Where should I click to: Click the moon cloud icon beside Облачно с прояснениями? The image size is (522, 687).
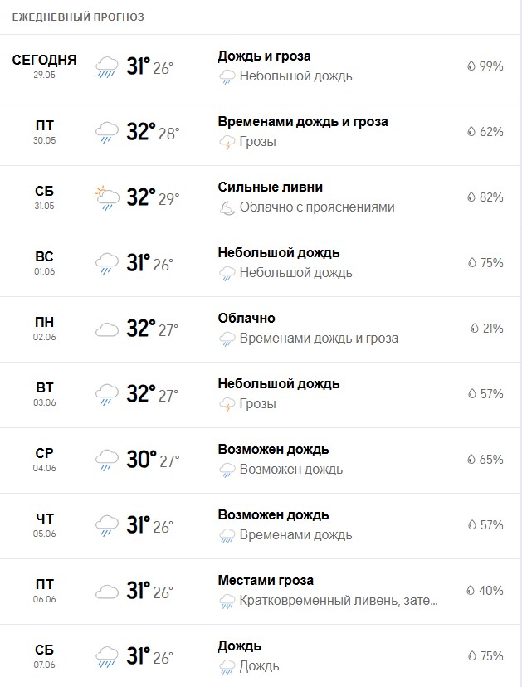point(227,207)
